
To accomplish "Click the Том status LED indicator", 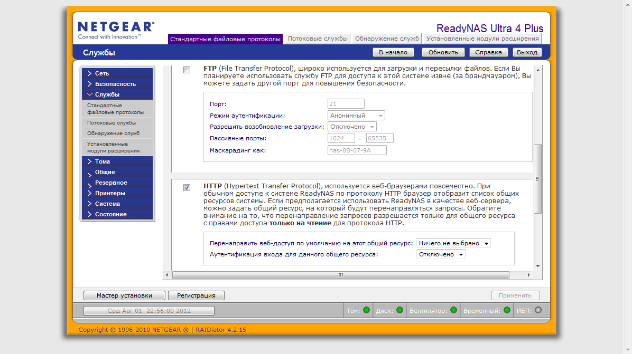I will pos(366,310).
